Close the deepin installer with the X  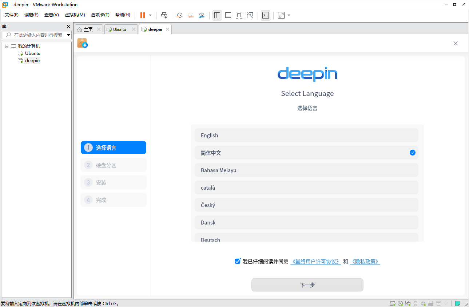(x=456, y=43)
